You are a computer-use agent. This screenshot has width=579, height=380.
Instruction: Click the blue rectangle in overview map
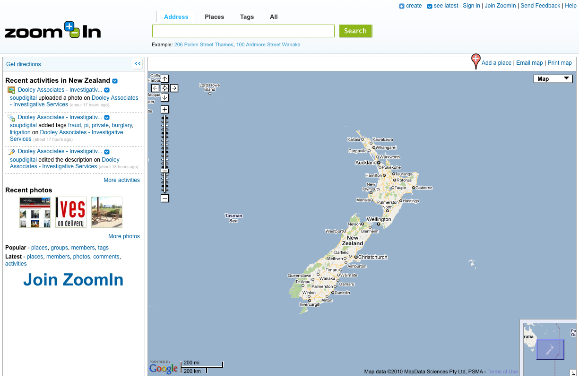(x=550, y=350)
